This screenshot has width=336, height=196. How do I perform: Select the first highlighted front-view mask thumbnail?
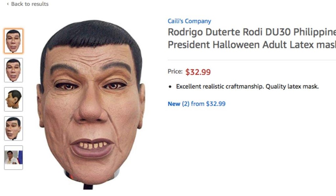13,41
